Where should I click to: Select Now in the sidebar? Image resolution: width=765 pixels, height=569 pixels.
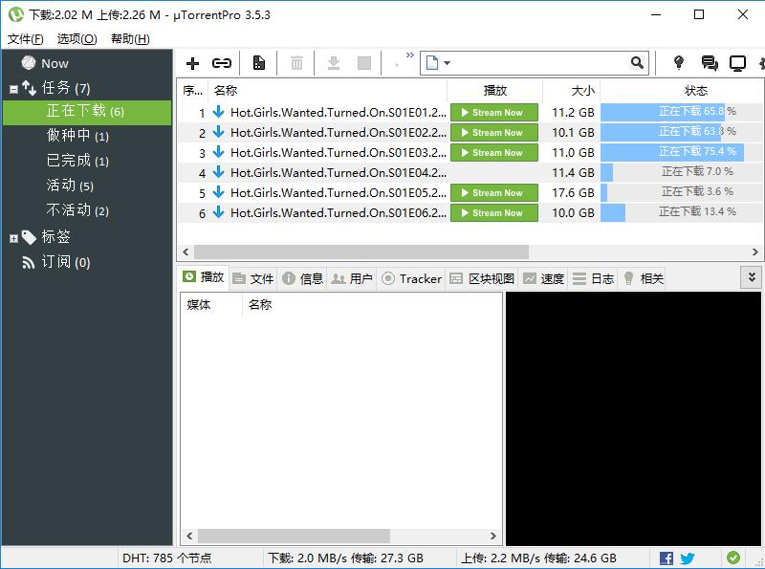pos(55,63)
